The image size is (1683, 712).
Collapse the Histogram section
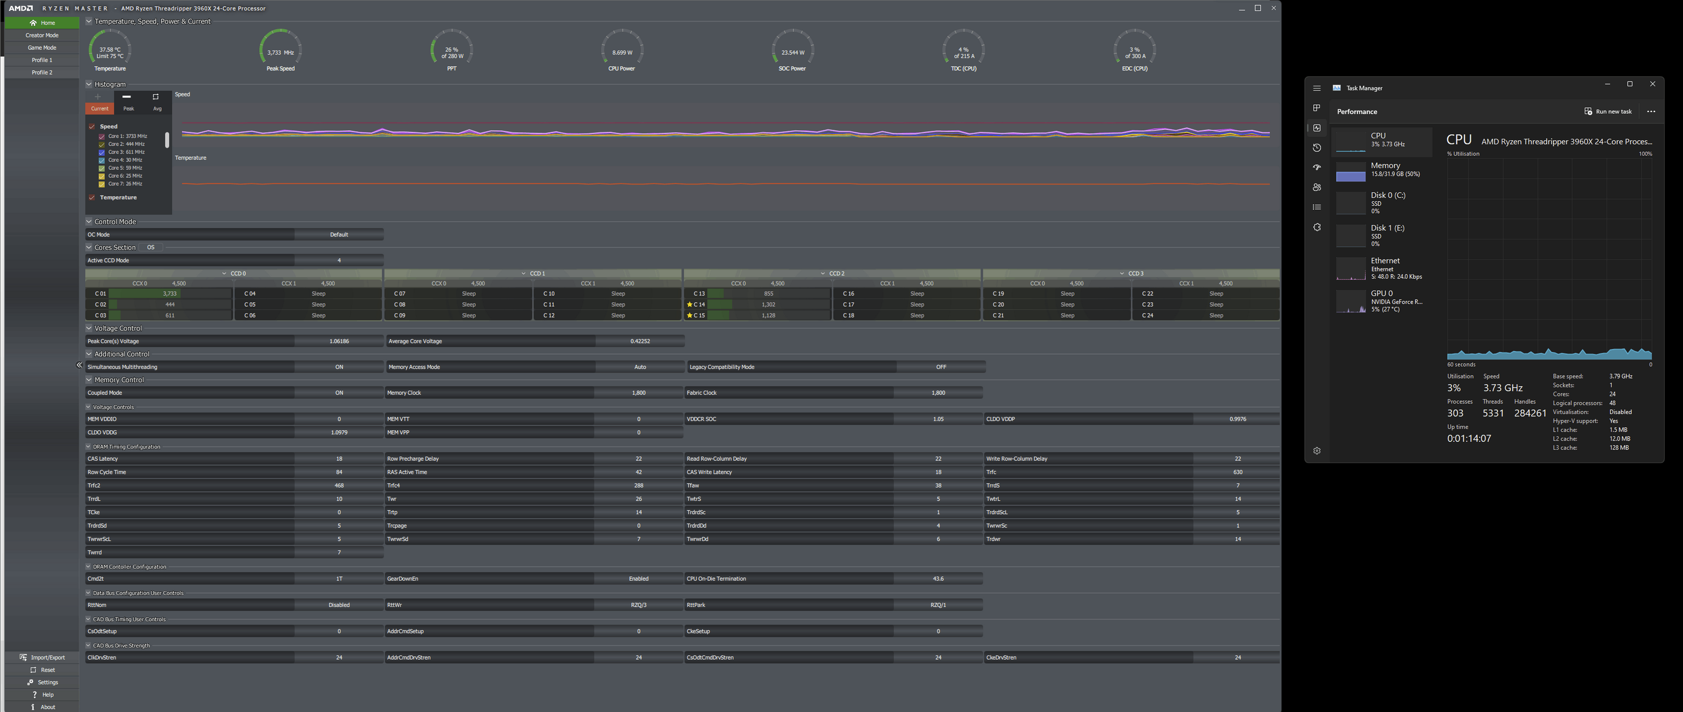pos(89,84)
